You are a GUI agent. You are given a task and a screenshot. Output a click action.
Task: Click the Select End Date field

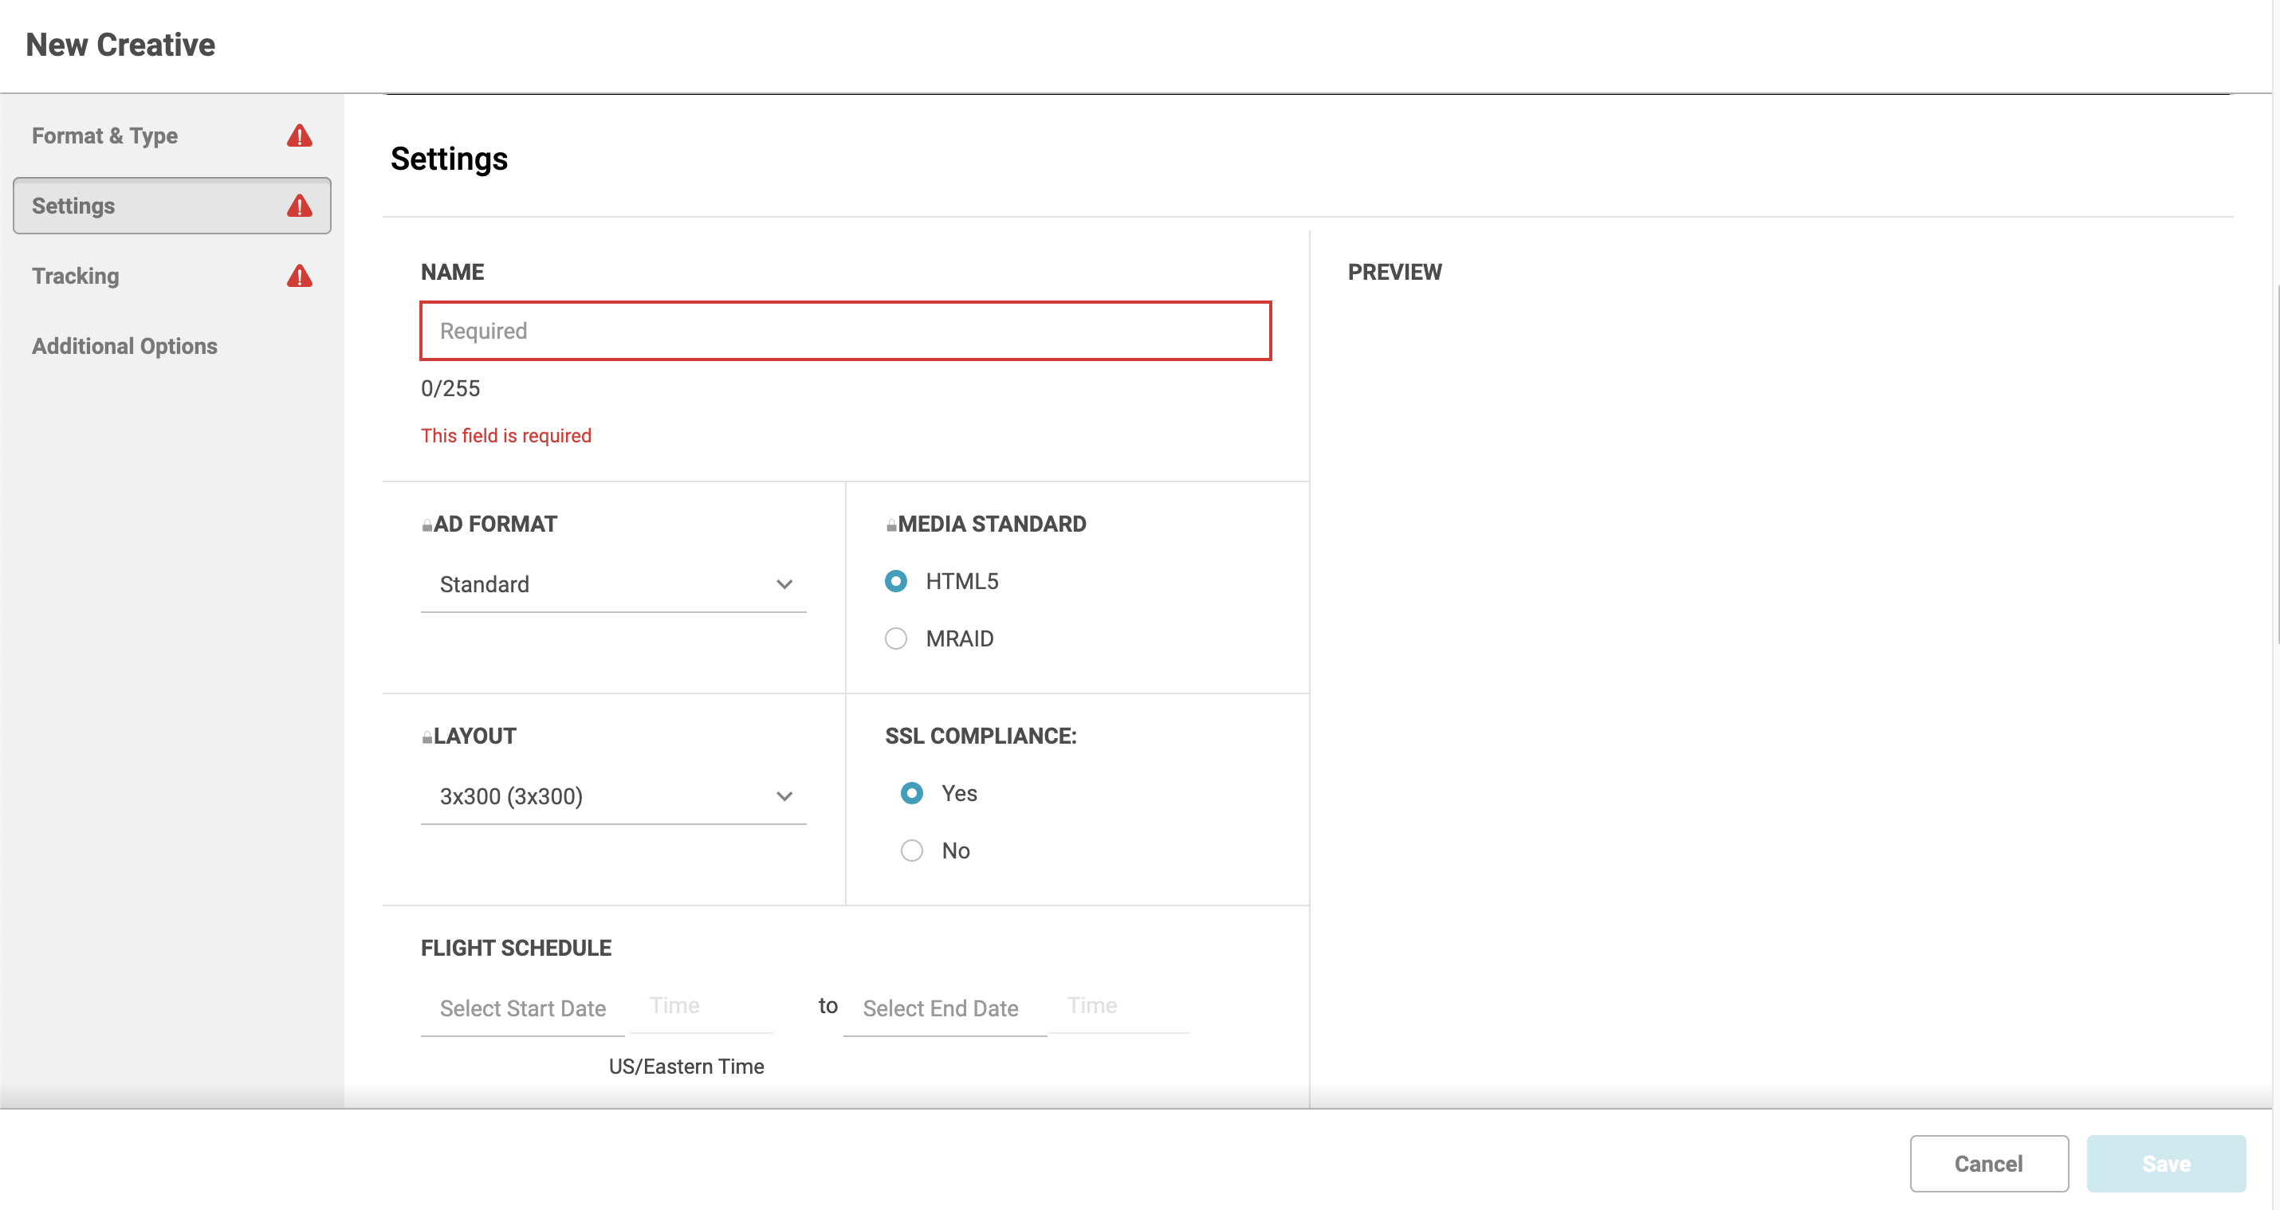945,1008
